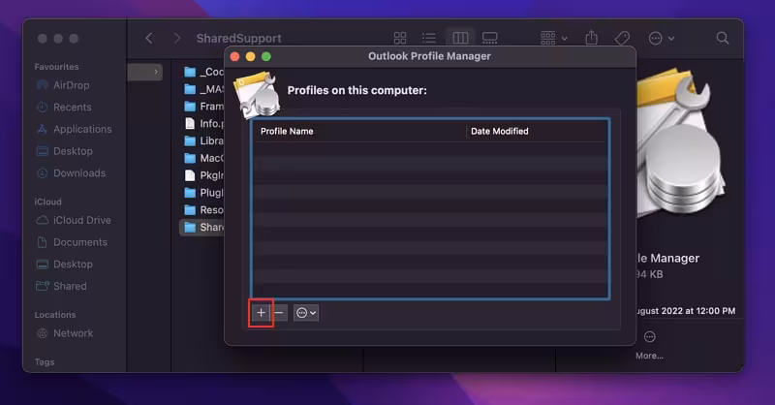Click the Finder Share toolbar icon
Screen dimensions: 775x405
pyautogui.click(x=592, y=38)
